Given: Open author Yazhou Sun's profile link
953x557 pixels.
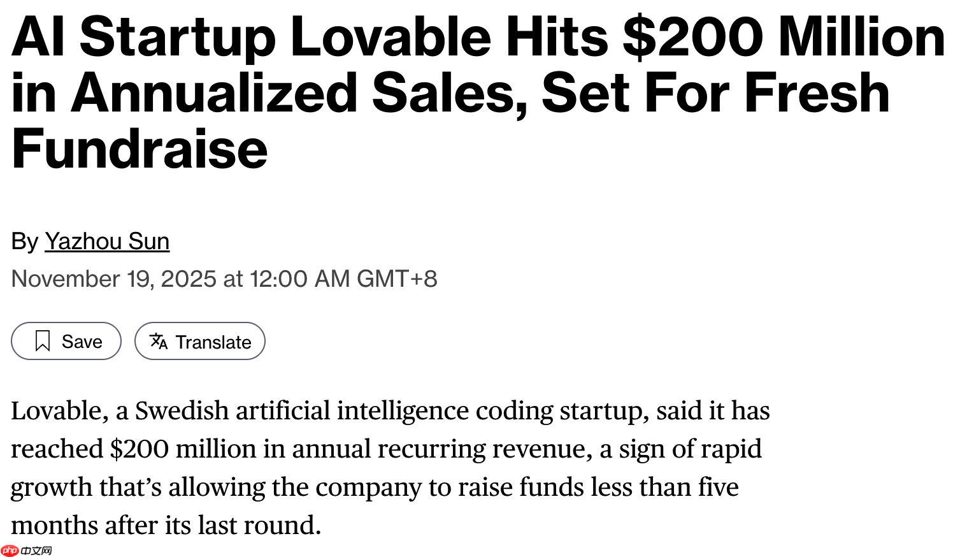Looking at the screenshot, I should [106, 242].
